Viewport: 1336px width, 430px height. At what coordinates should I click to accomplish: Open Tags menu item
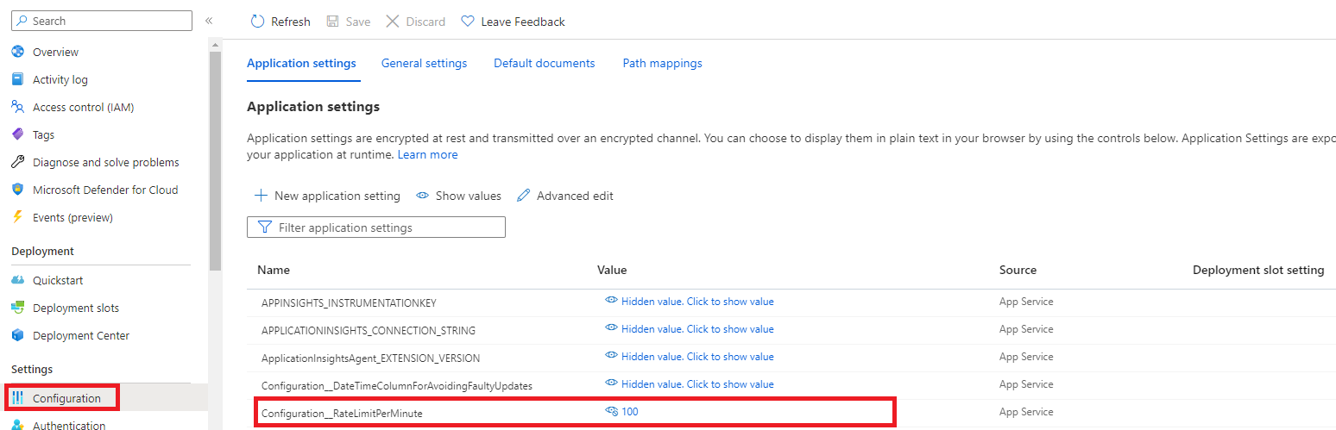[43, 134]
